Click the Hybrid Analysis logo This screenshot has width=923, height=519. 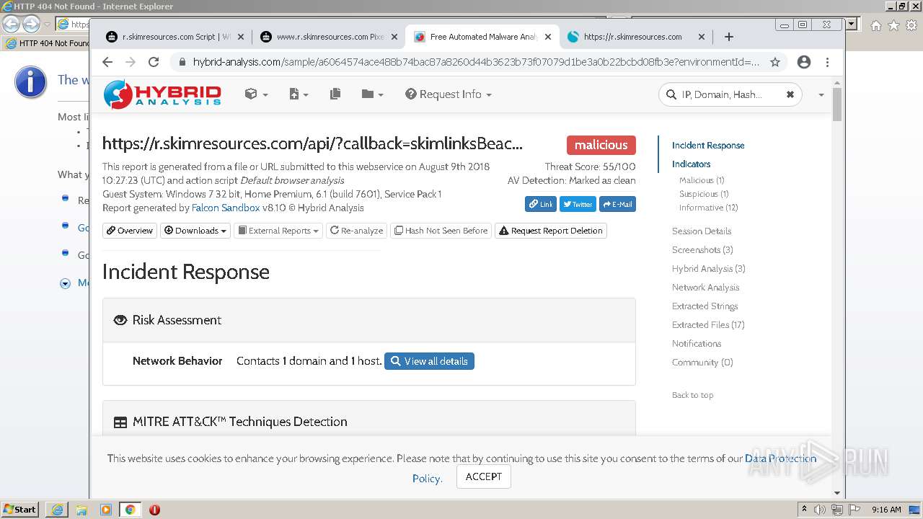click(162, 94)
